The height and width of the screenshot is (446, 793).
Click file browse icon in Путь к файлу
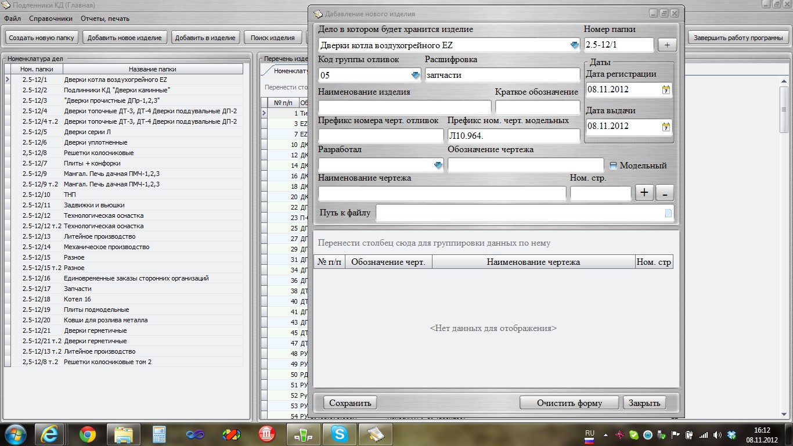(668, 213)
